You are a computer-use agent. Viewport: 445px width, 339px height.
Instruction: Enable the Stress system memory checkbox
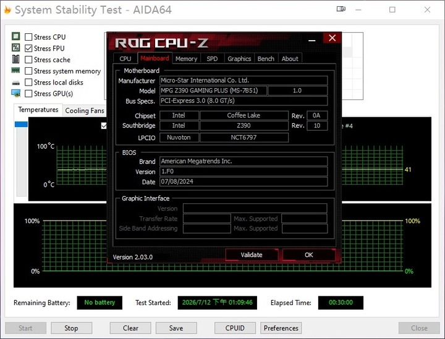coord(28,71)
